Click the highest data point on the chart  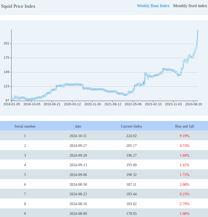(x=198, y=31)
